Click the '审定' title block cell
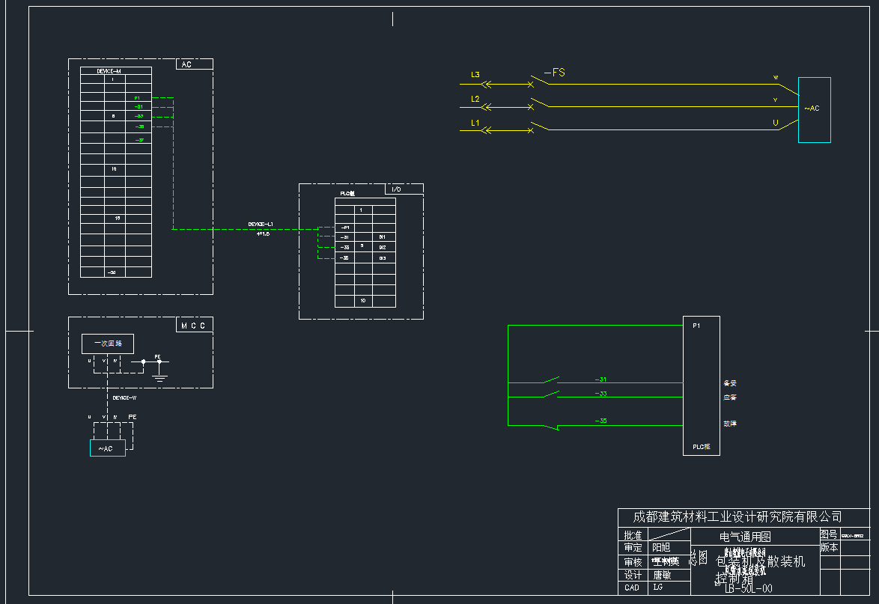 (x=633, y=547)
